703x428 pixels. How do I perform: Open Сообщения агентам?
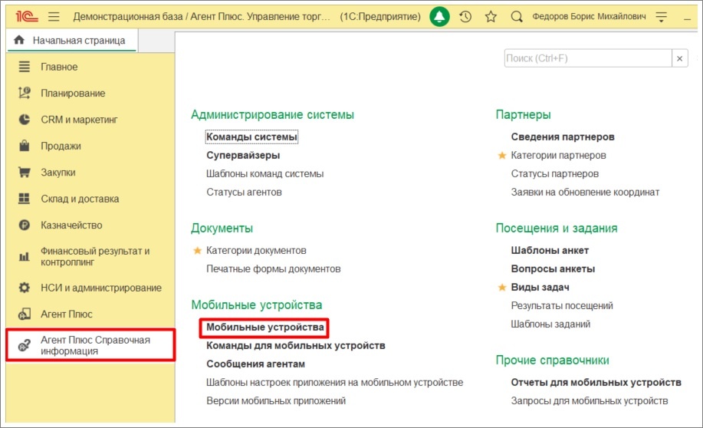[x=255, y=364]
